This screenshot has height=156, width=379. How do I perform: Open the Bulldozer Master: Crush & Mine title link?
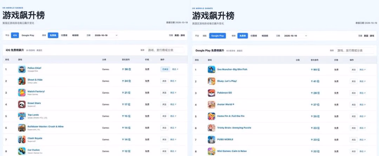45,126
